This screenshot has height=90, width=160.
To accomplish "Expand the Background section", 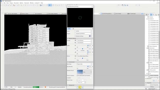I will 68,85.
